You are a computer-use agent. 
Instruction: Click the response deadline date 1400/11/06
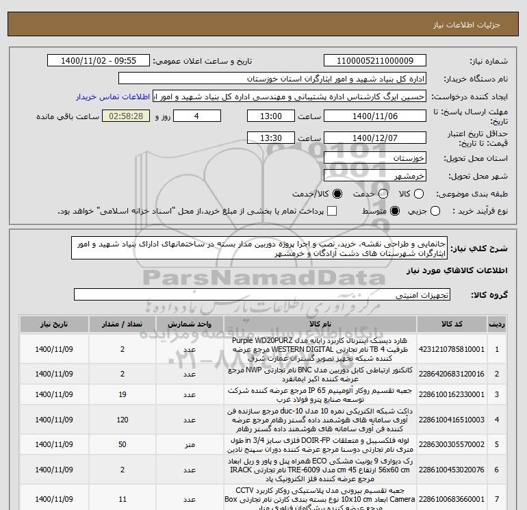click(375, 116)
